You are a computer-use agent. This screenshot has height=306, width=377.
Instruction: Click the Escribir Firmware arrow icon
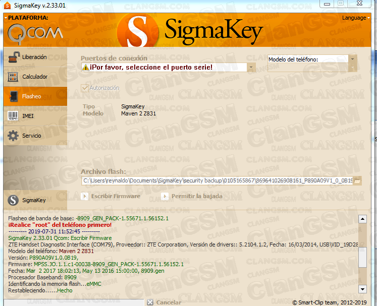(84, 197)
